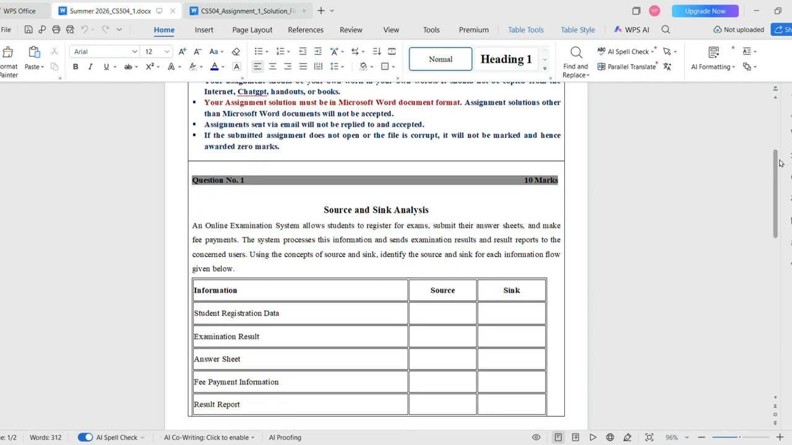
Task: Open the Arial font name dropdown
Action: pyautogui.click(x=134, y=52)
